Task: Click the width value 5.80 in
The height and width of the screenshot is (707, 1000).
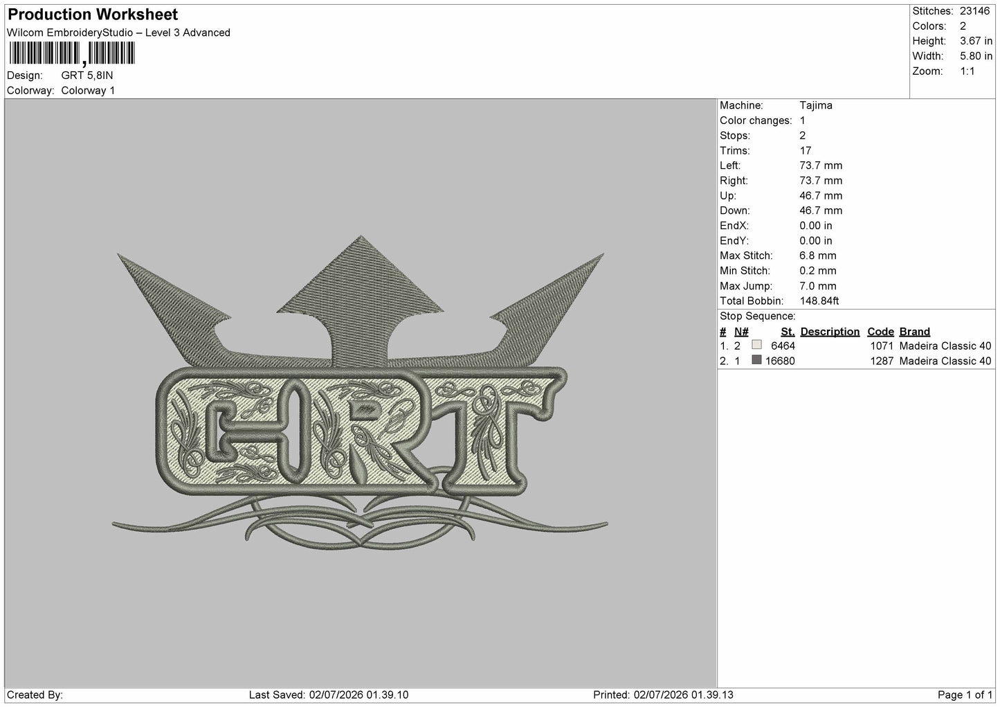Action: (x=976, y=56)
